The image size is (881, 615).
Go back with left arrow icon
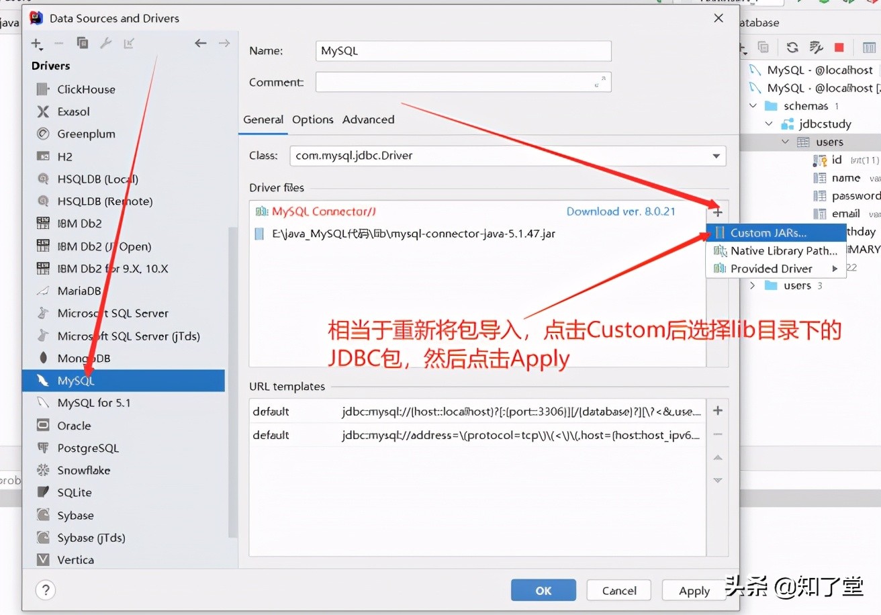[x=200, y=44]
